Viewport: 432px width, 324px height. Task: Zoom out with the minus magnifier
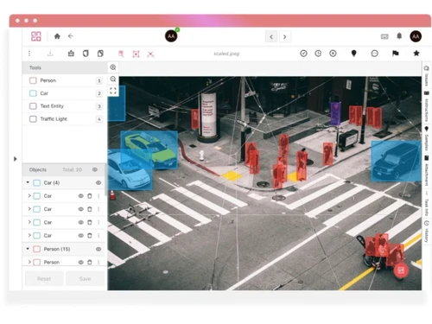click(113, 79)
